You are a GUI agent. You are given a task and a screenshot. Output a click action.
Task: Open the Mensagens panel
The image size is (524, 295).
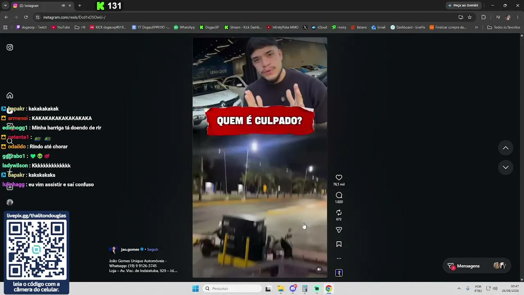pyautogui.click(x=477, y=266)
